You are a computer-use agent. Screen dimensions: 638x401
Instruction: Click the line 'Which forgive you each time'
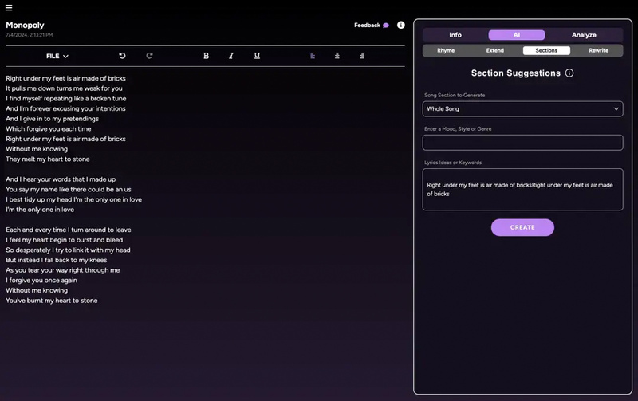pyautogui.click(x=49, y=129)
